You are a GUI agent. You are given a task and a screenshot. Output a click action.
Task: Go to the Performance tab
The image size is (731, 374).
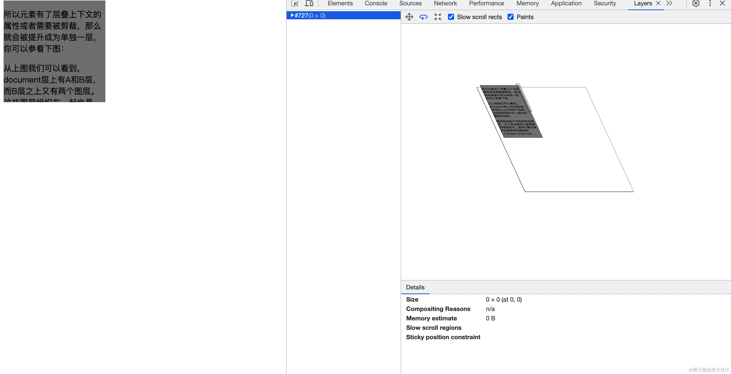[486, 3]
